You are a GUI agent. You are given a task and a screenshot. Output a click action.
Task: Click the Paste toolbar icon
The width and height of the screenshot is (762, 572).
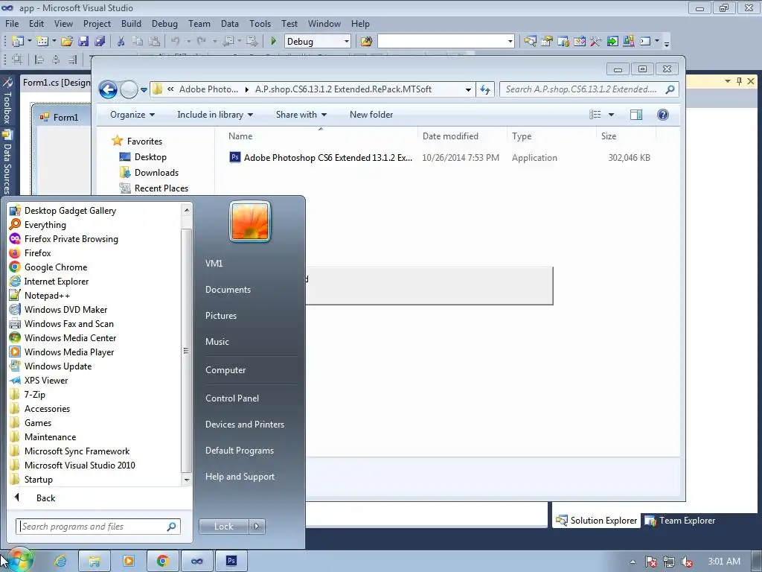click(x=154, y=42)
